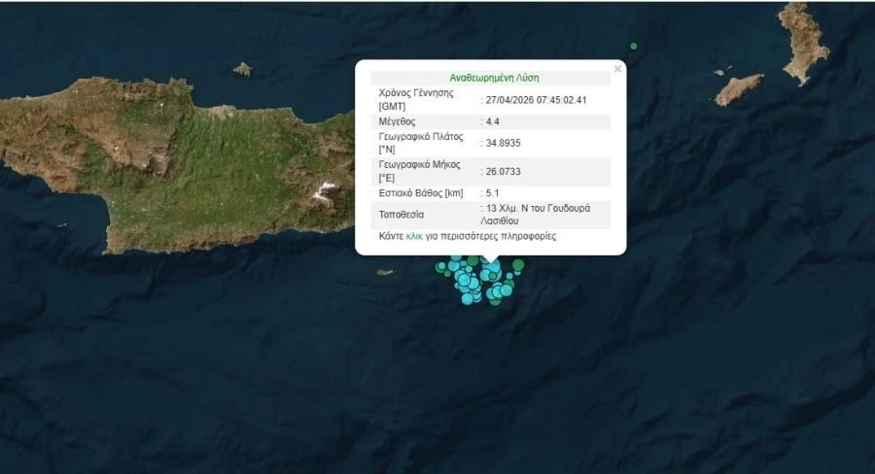Click the tiny islet left of marker cluster
The image size is (875, 474).
[x=385, y=272]
